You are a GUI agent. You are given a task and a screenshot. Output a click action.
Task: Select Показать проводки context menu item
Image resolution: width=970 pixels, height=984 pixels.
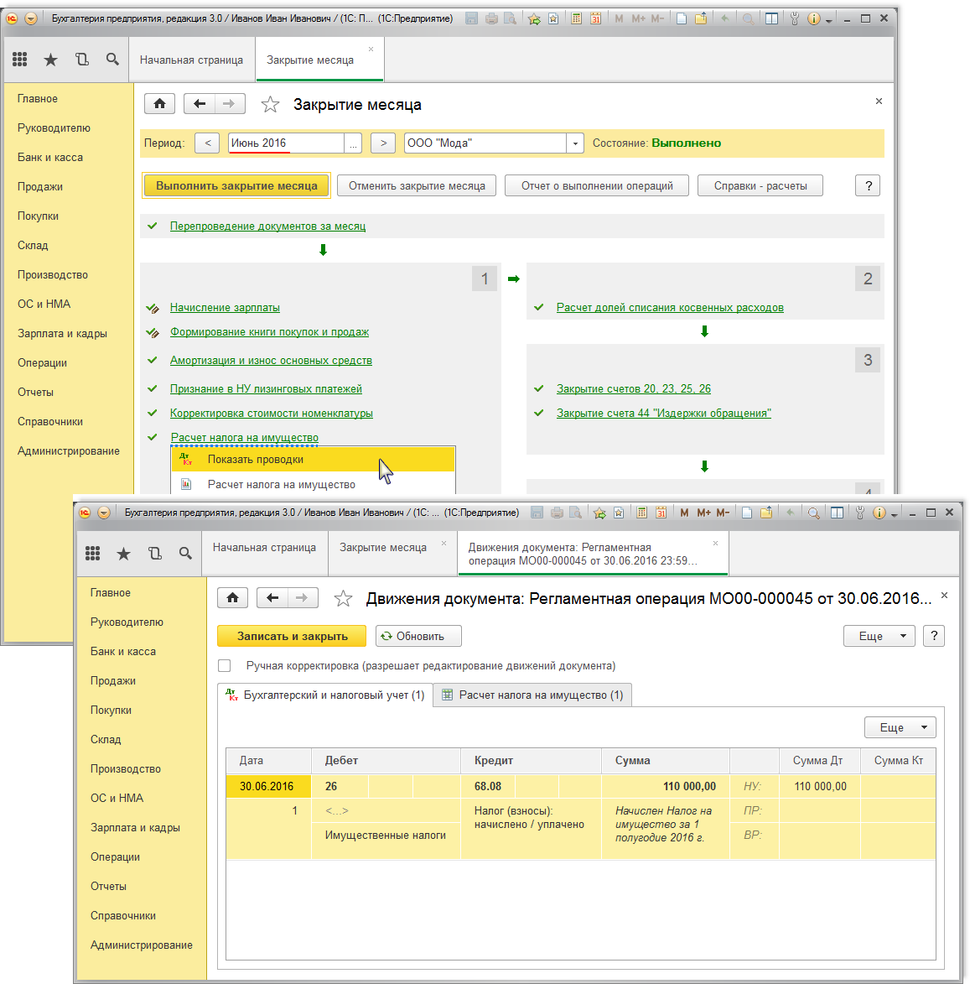coord(313,460)
